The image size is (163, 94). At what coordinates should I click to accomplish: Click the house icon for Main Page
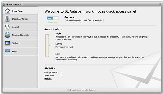click(8, 11)
